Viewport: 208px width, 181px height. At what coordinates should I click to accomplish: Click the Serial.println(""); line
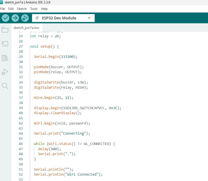[54, 170]
